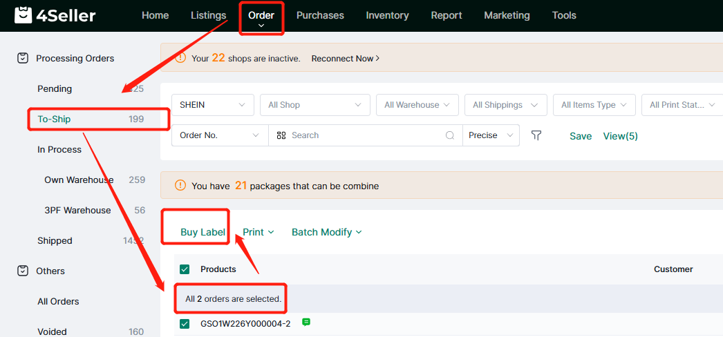Click the Others section clipboard icon
723x337 pixels.
[22, 271]
